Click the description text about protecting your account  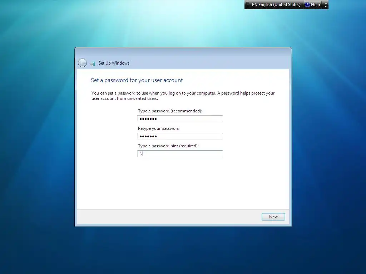click(x=183, y=96)
